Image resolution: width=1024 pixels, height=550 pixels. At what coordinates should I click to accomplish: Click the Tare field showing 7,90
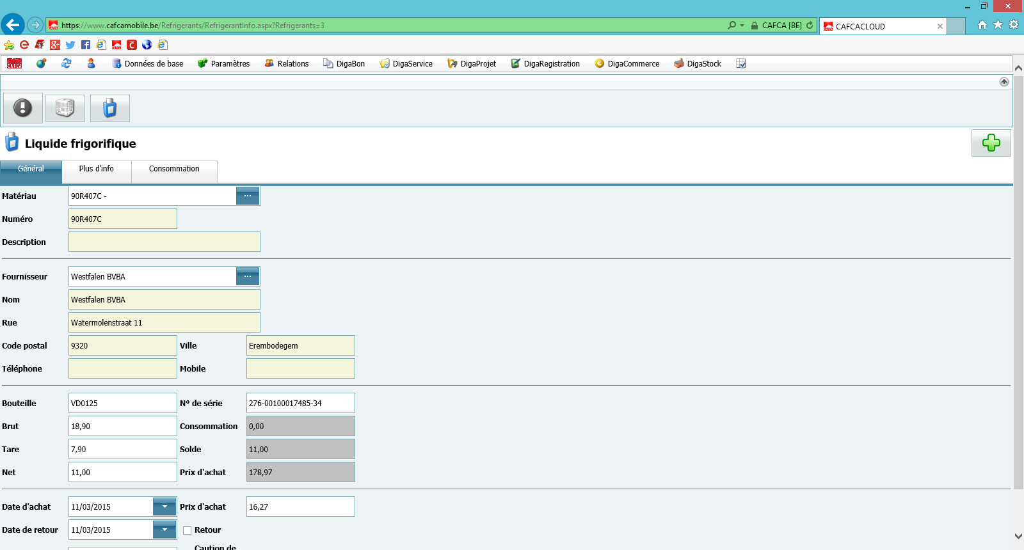click(123, 449)
